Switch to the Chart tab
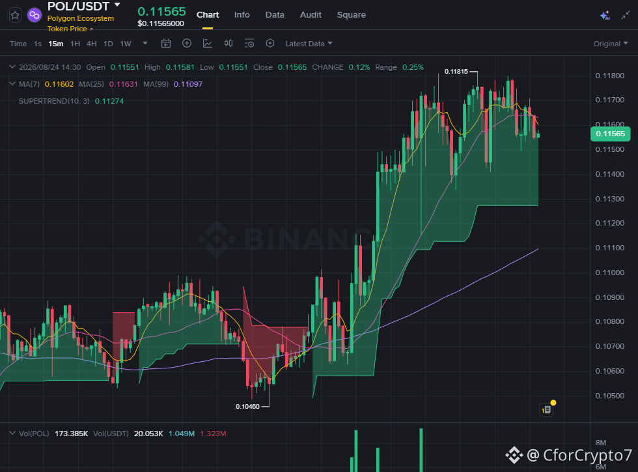Viewport: 638px width, 472px height. tap(208, 15)
